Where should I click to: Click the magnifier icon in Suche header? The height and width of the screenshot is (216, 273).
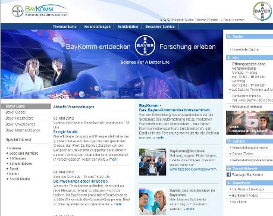[x=228, y=36]
